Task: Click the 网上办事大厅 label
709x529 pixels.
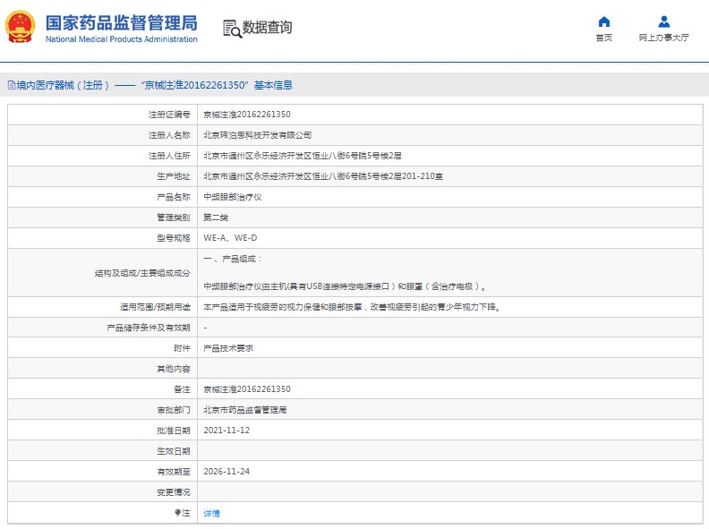Action: pos(663,38)
